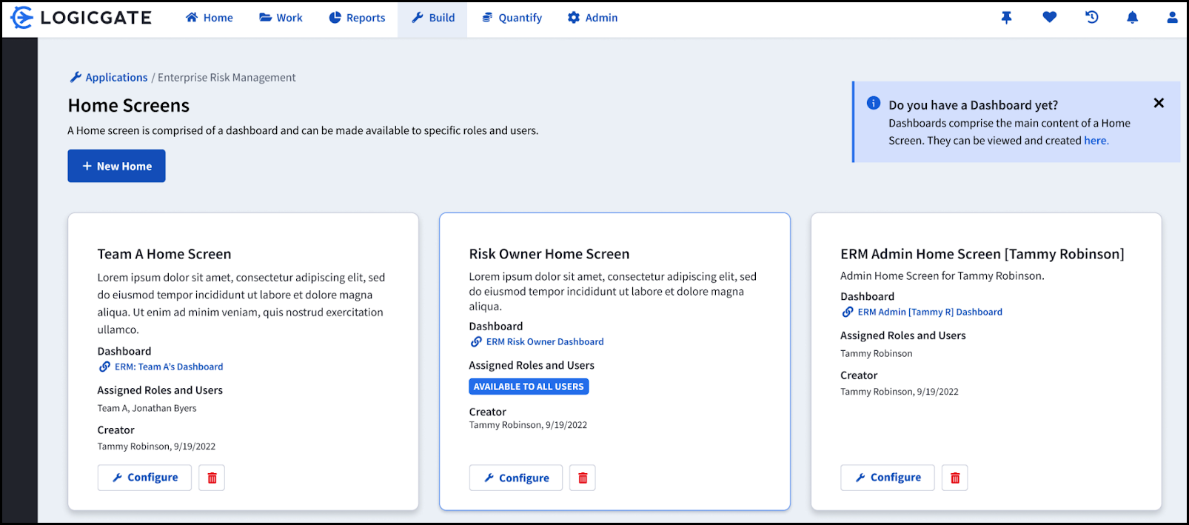Viewport: 1189px width, 525px height.
Task: Click 'Admin Home Screen for Tammy Robinson.' text
Action: (942, 276)
